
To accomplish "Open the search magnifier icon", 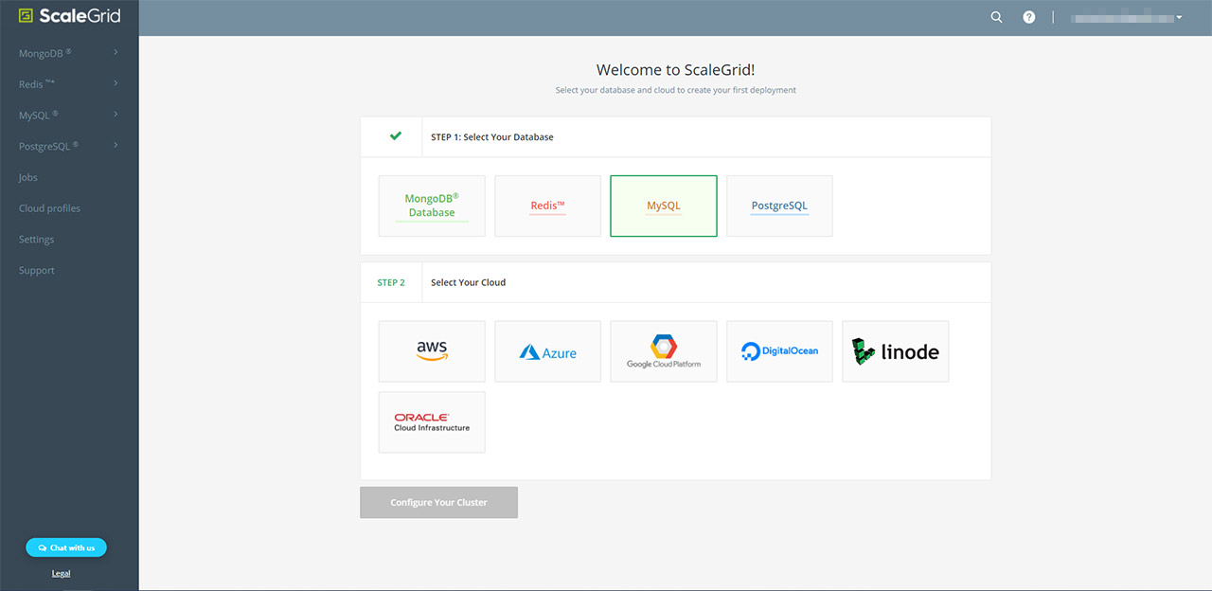I will coord(996,17).
